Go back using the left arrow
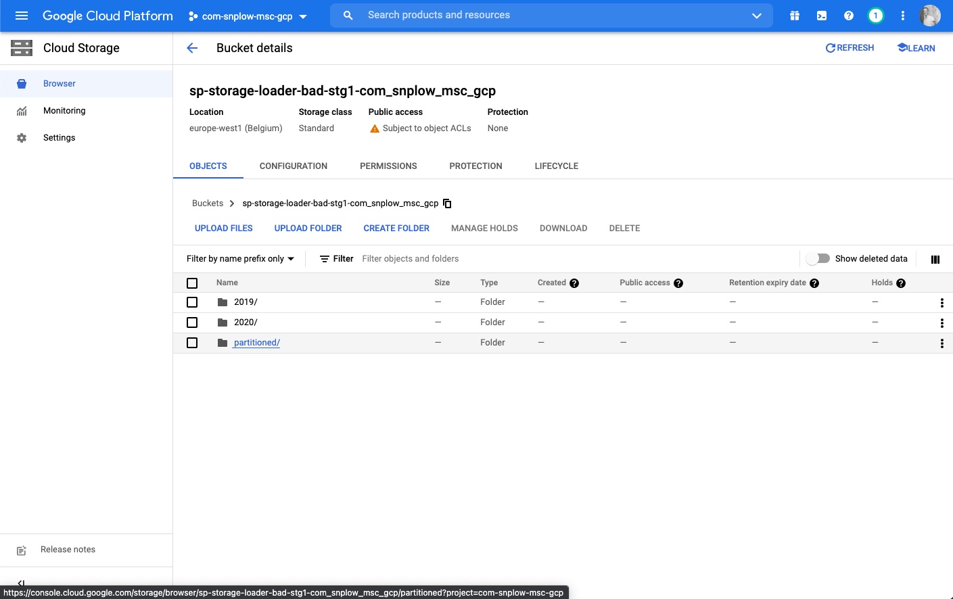Viewport: 953px width, 599px height. [x=192, y=48]
